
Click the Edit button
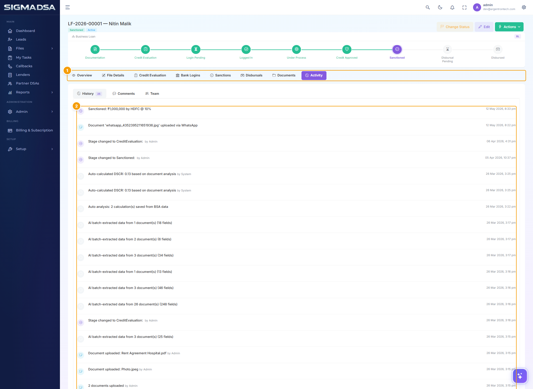coord(484,27)
